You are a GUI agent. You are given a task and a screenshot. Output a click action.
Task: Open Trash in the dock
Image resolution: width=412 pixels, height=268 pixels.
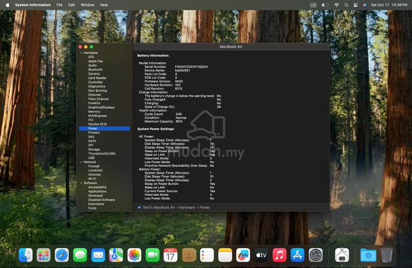pyautogui.click(x=386, y=255)
